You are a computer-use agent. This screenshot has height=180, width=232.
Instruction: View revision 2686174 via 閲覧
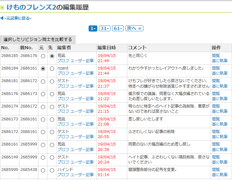(x=216, y=106)
